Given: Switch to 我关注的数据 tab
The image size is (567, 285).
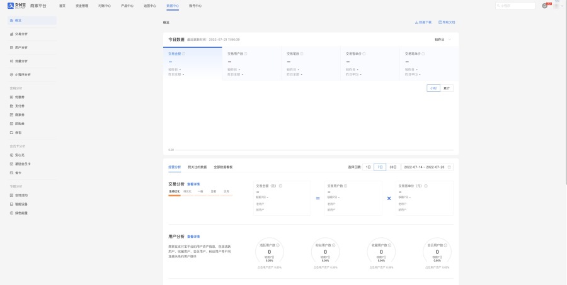Looking at the screenshot, I should point(197,167).
